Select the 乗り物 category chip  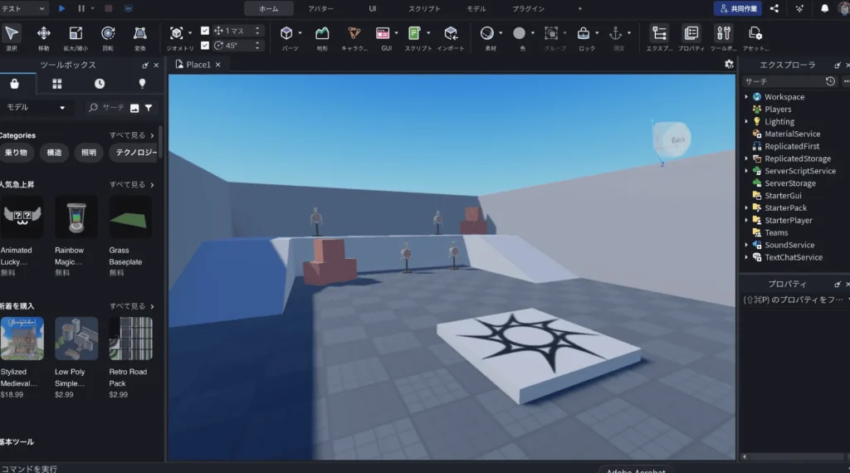17,153
